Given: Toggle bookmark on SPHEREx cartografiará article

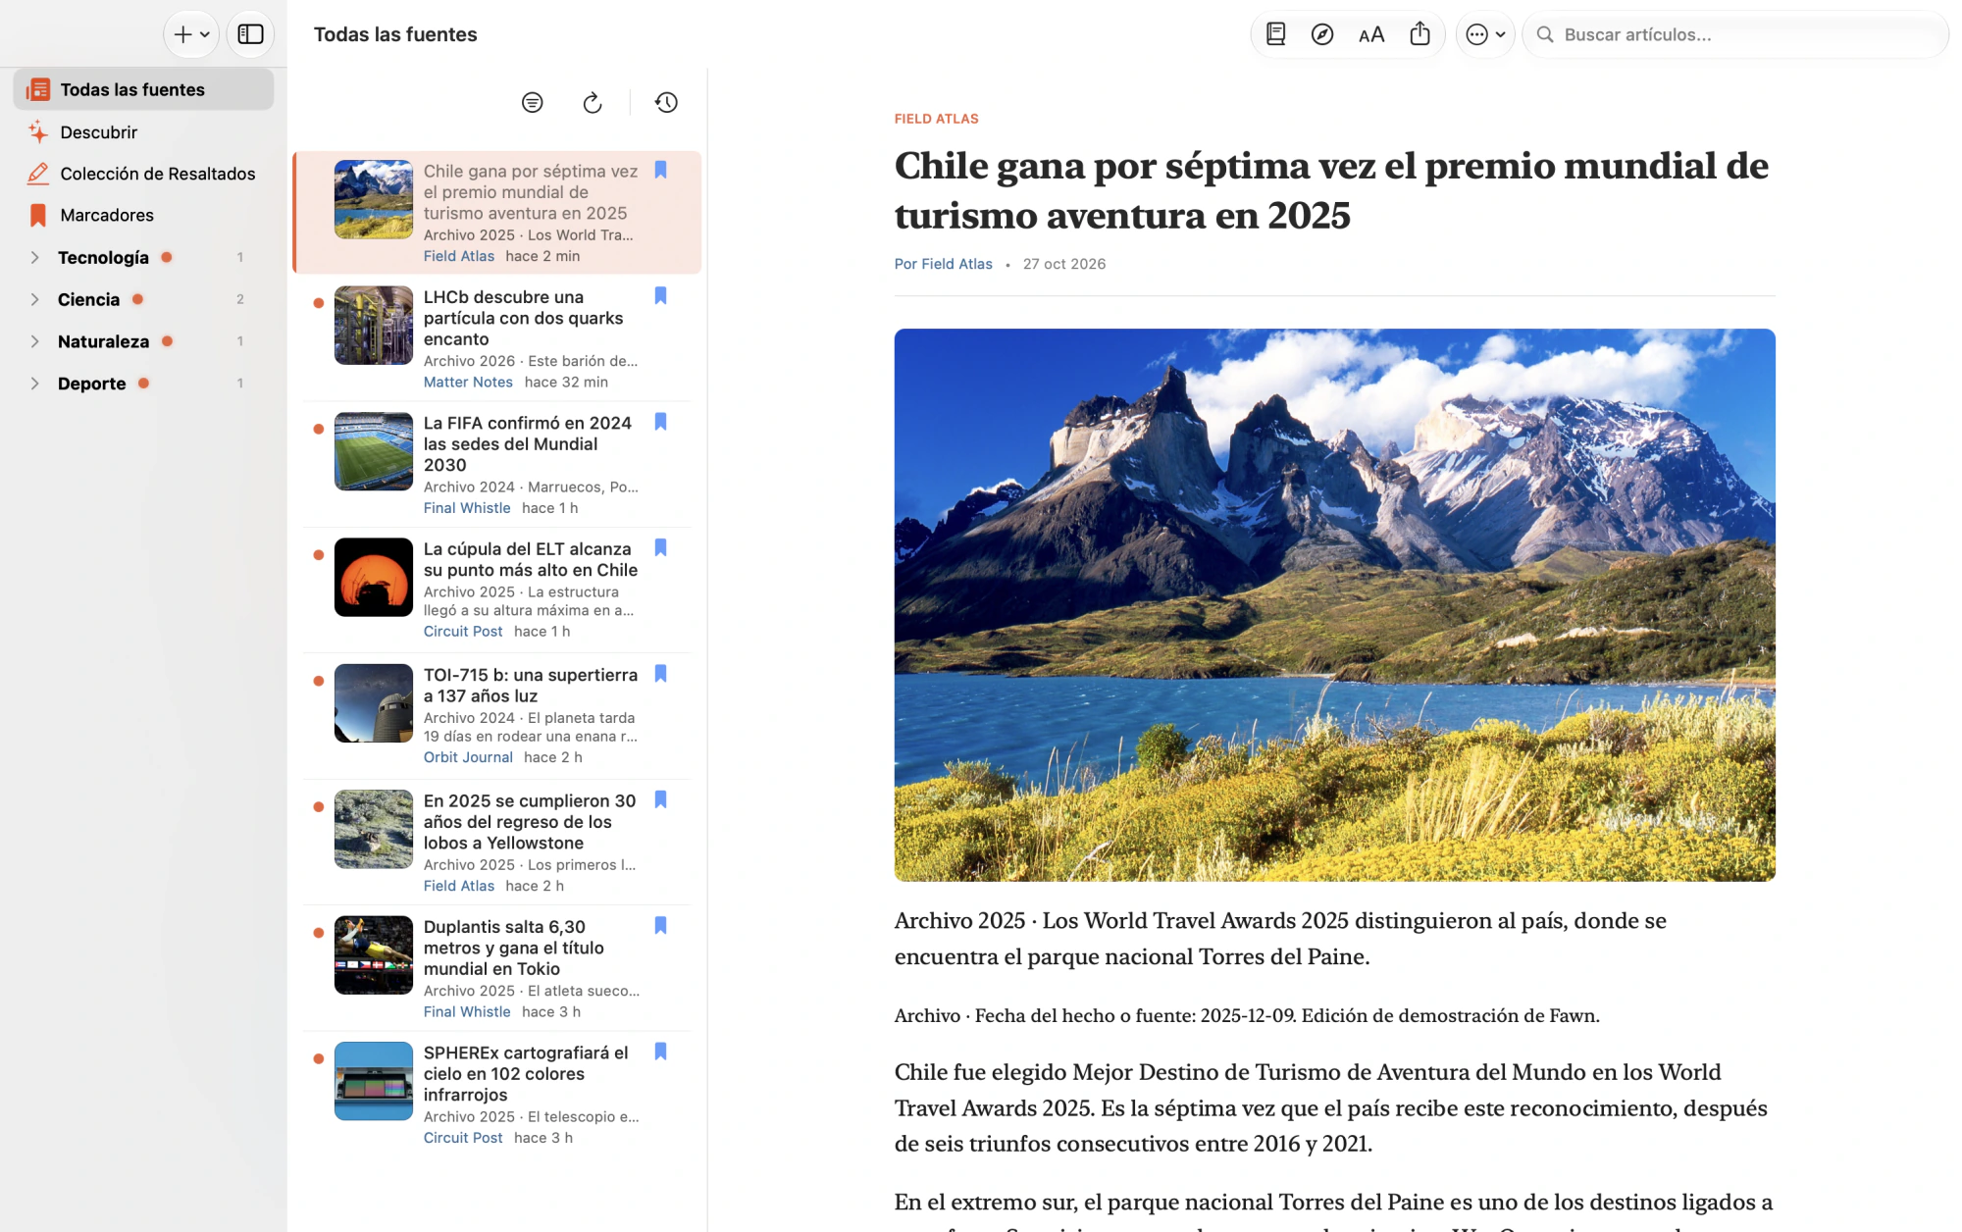Looking at the screenshot, I should click(660, 1052).
